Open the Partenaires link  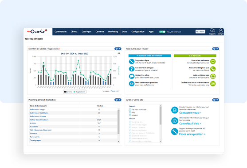(35, 137)
